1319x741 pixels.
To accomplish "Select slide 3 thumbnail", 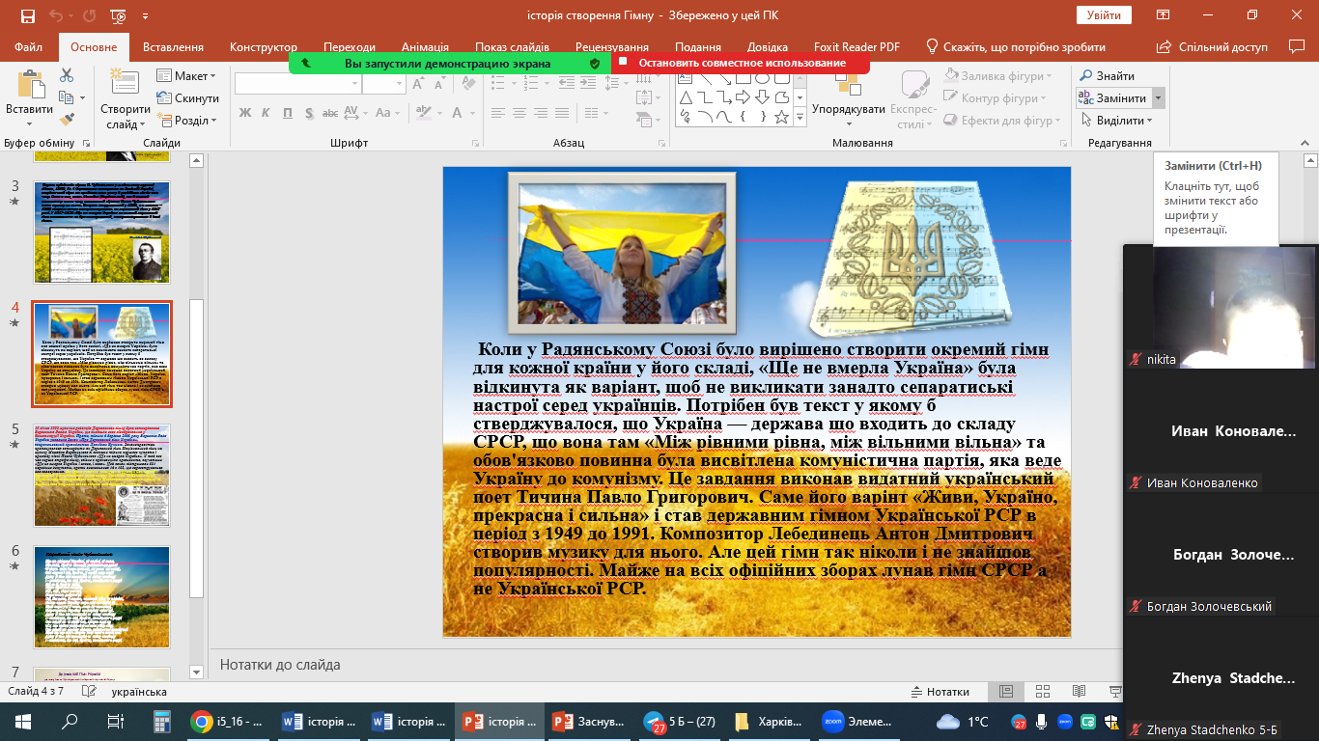I will pyautogui.click(x=102, y=233).
